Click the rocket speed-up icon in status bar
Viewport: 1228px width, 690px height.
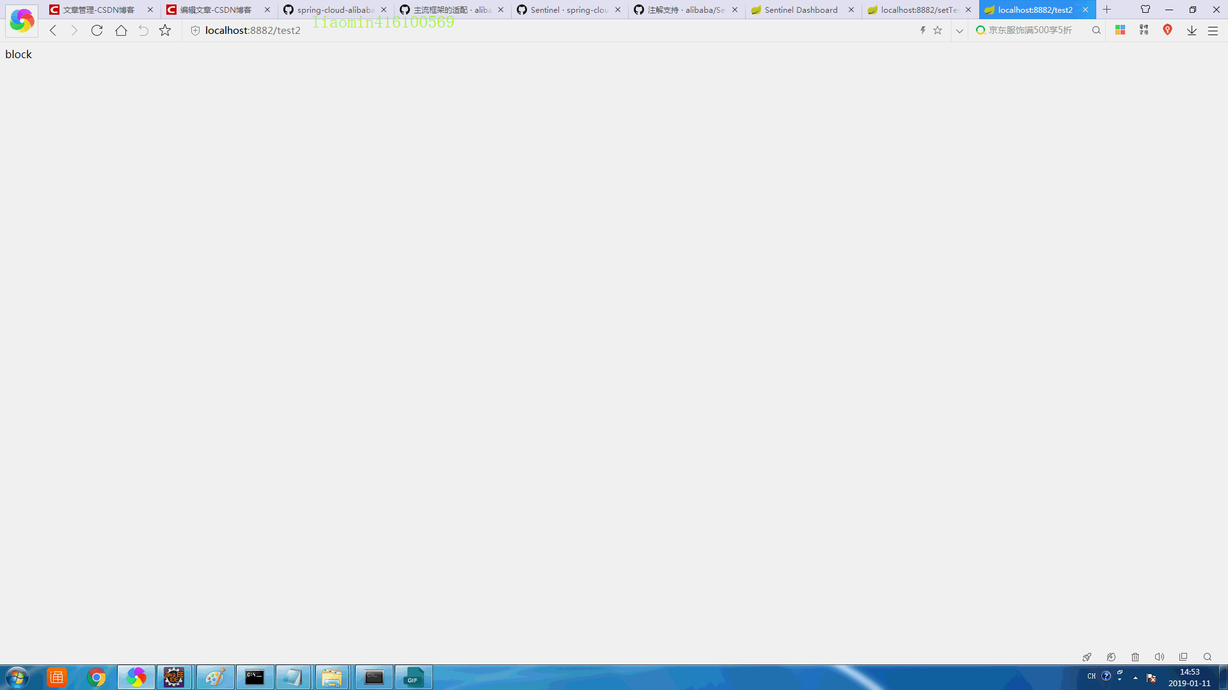click(1087, 657)
